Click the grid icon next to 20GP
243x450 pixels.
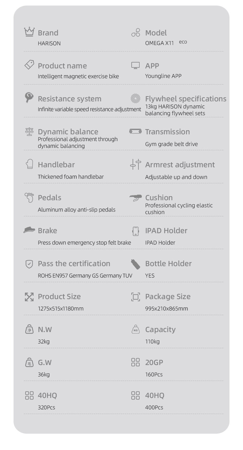coord(135,362)
